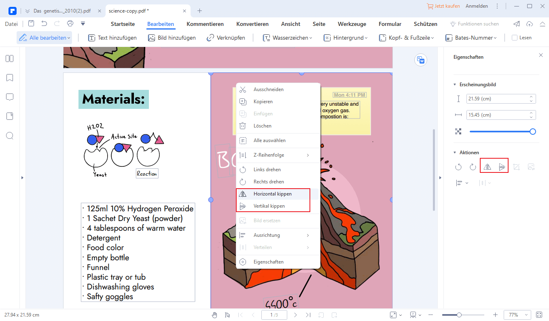Image resolution: width=549 pixels, height=321 pixels.
Task: Click rotate right icon in Aktionen panel
Action: [473, 167]
